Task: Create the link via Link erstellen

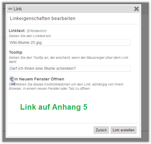Action: [x=123, y=130]
